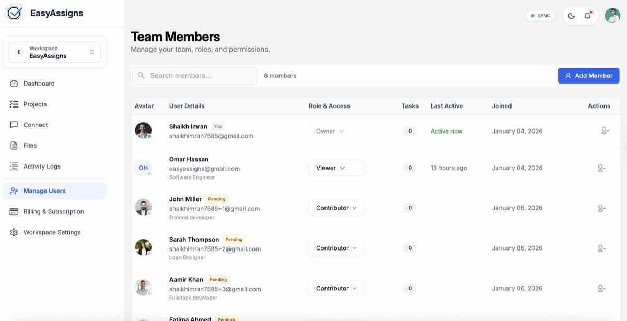Open your profile avatar in the top bar

pos(612,15)
